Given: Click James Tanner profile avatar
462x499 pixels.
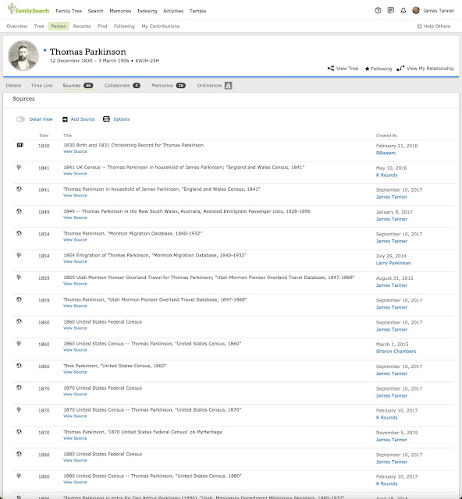Looking at the screenshot, I should click(x=416, y=10).
